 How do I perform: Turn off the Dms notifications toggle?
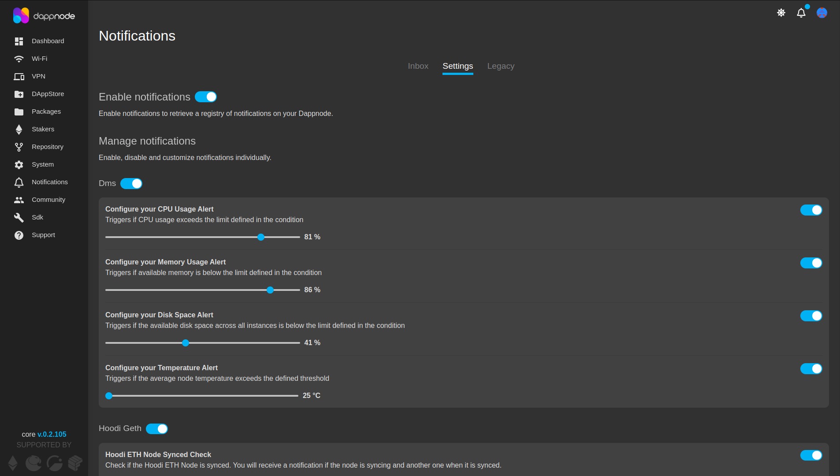[131, 183]
